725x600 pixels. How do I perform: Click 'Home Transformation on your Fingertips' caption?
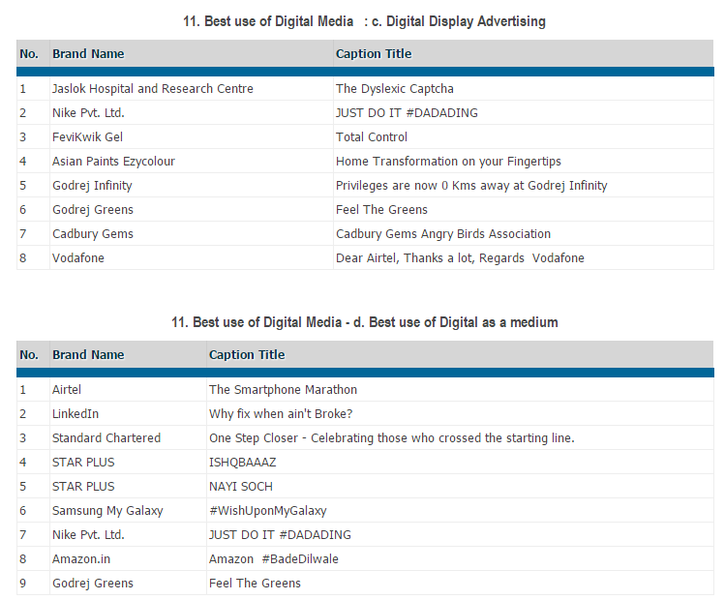pos(448,162)
